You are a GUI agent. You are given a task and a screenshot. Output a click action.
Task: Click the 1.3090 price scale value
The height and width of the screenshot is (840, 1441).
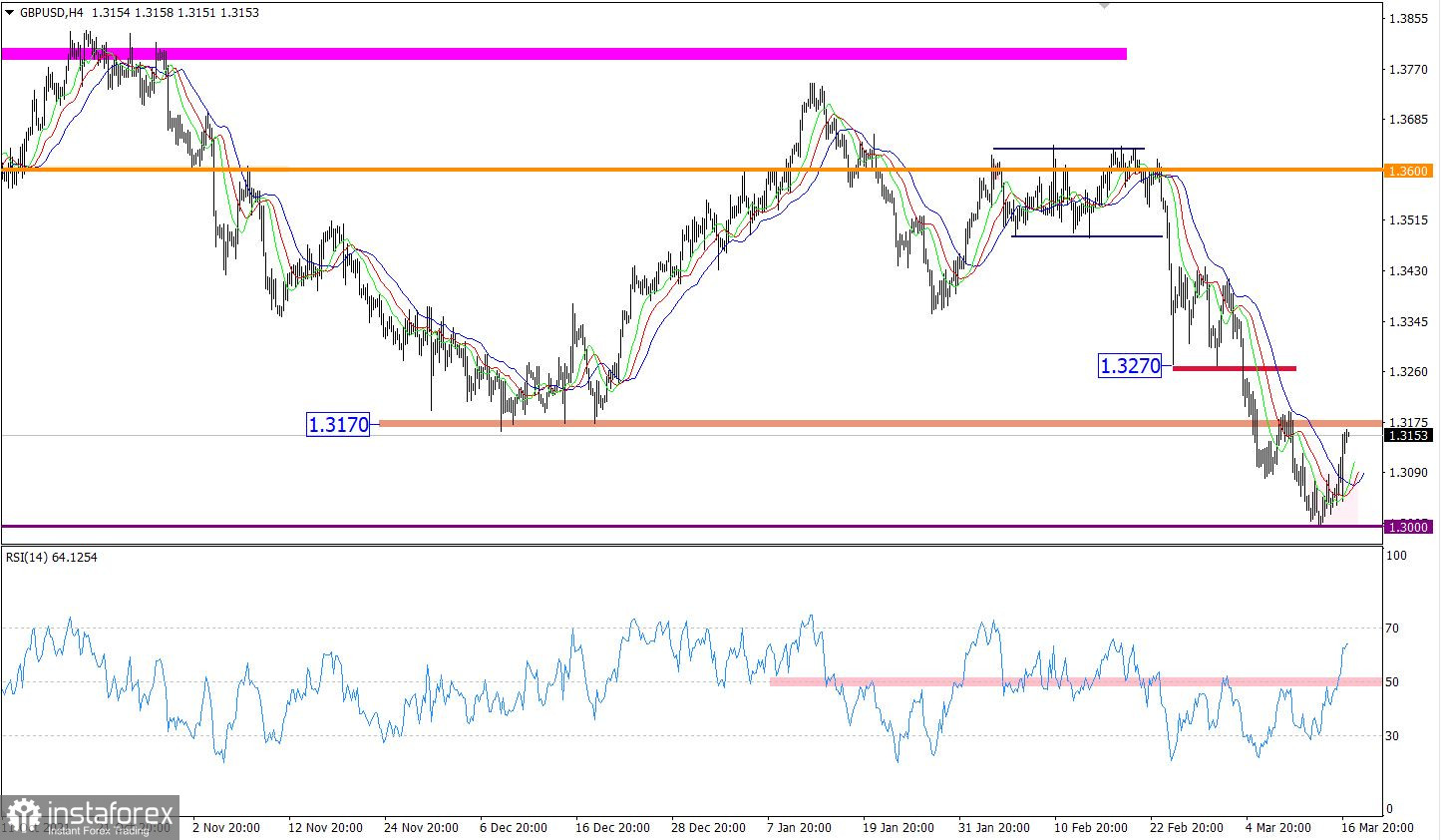(x=1411, y=473)
